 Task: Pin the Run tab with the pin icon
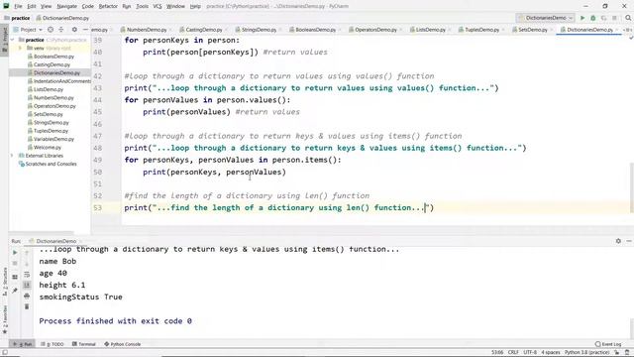pyautogui.click(x=15, y=291)
